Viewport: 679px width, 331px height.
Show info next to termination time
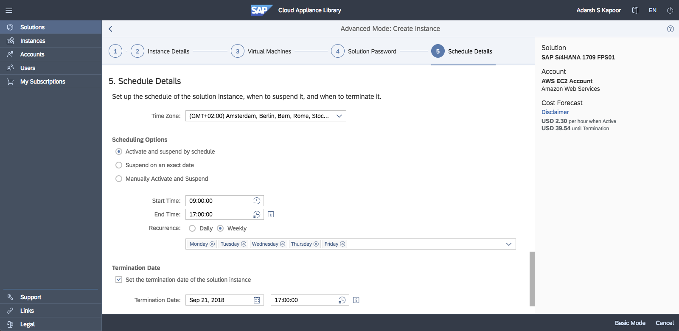[356, 300]
